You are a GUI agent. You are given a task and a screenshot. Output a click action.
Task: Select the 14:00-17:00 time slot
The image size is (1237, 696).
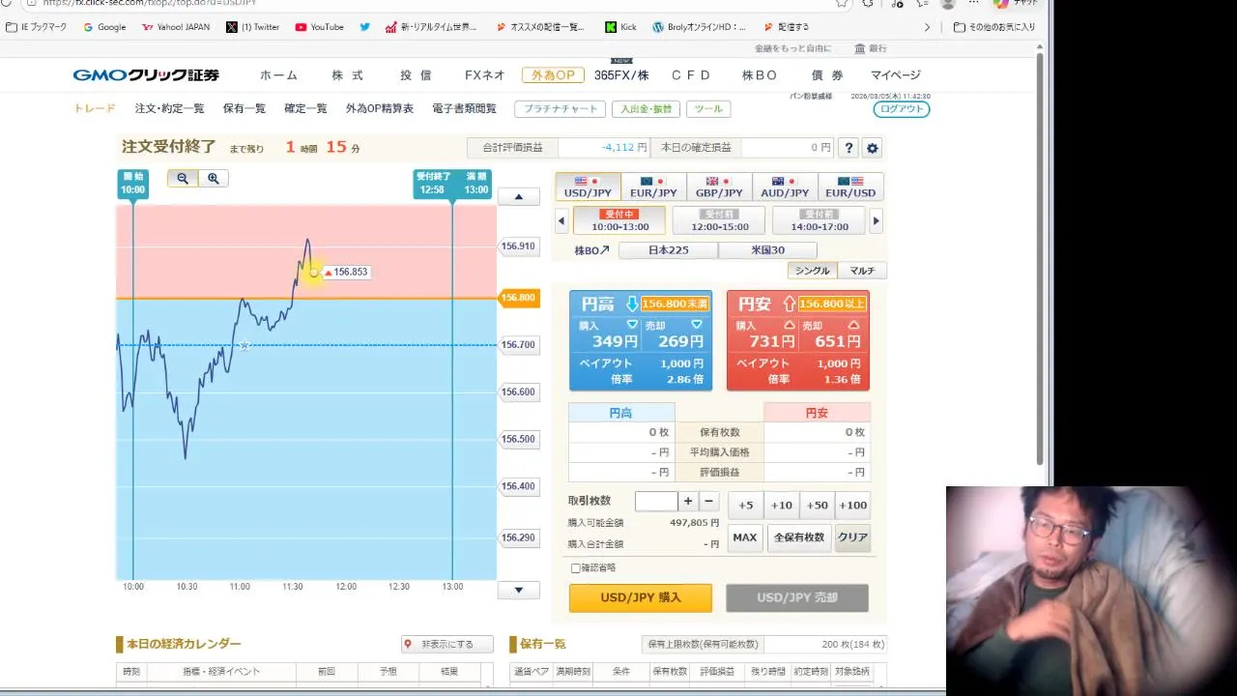point(819,220)
